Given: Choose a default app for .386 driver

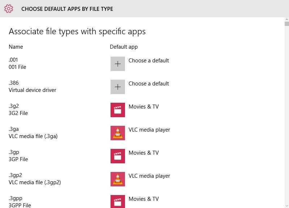Looking at the screenshot, I should [x=149, y=84].
